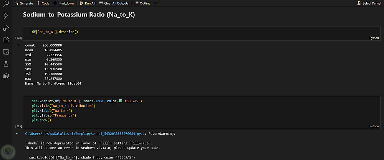384x160 pixels.
Task: Open the Remote Explorer view
Action: (6, 52)
